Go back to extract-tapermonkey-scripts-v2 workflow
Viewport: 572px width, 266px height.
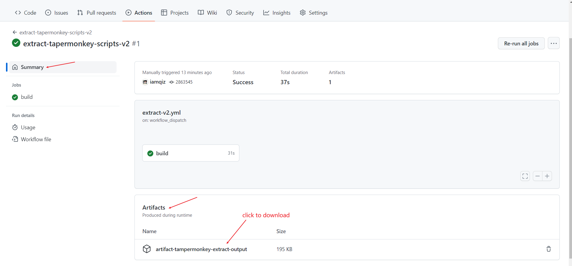click(x=55, y=32)
